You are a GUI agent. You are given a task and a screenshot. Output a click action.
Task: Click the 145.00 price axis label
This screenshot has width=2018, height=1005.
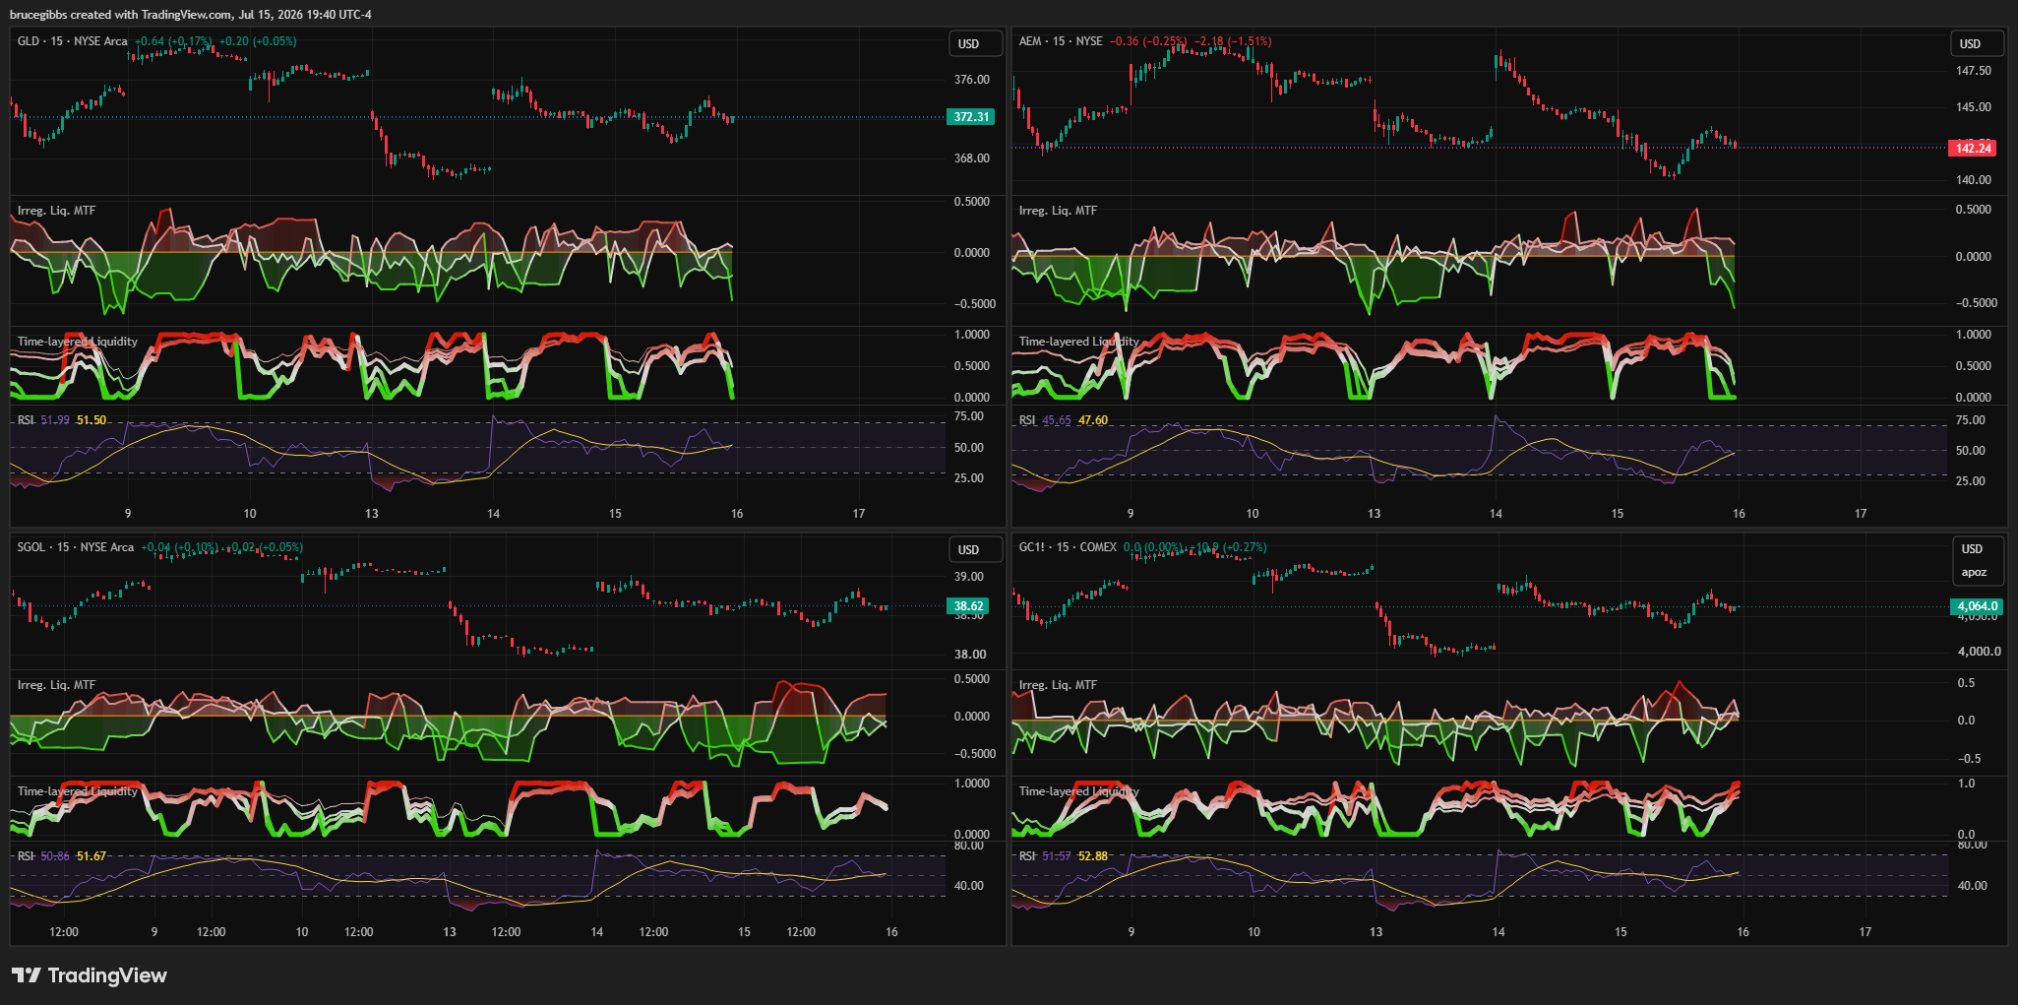coord(1974,107)
